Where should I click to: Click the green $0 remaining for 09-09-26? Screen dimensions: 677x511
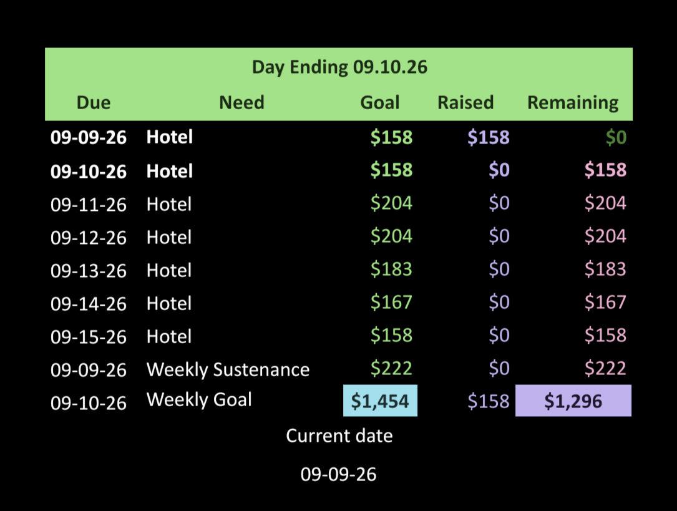(x=616, y=138)
